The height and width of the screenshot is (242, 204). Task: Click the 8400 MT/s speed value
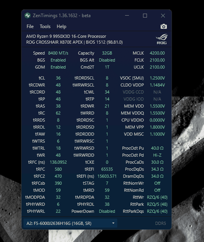58,53
